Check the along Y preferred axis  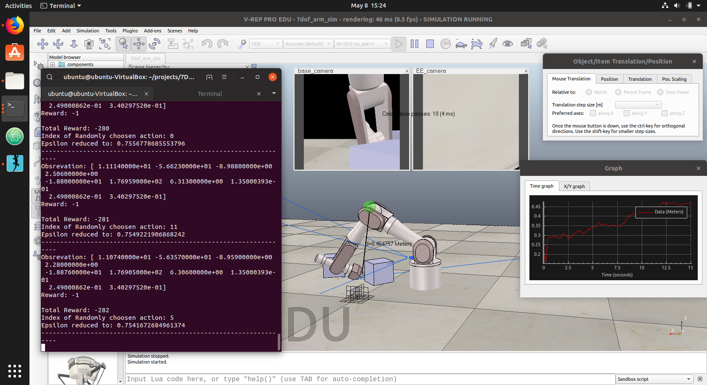[627, 113]
